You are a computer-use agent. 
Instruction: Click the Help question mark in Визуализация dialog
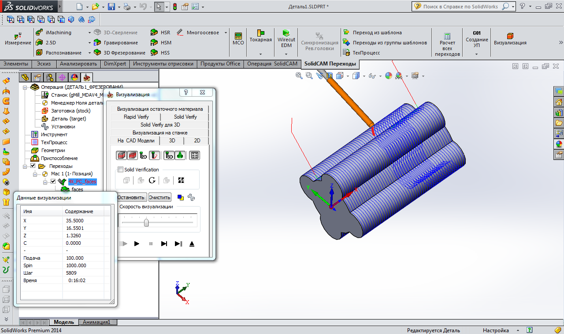click(x=186, y=93)
